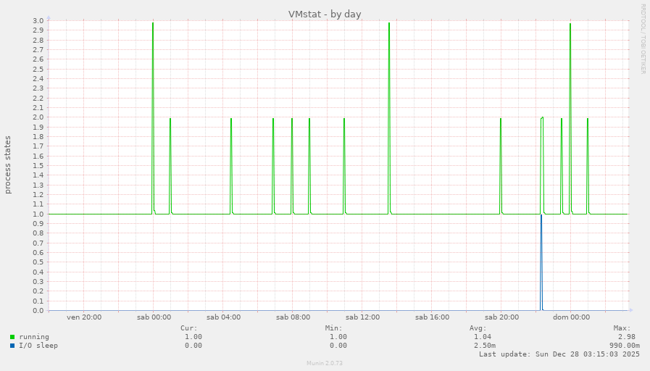Click the running legend label
This screenshot has height=371, width=650.
click(34, 337)
